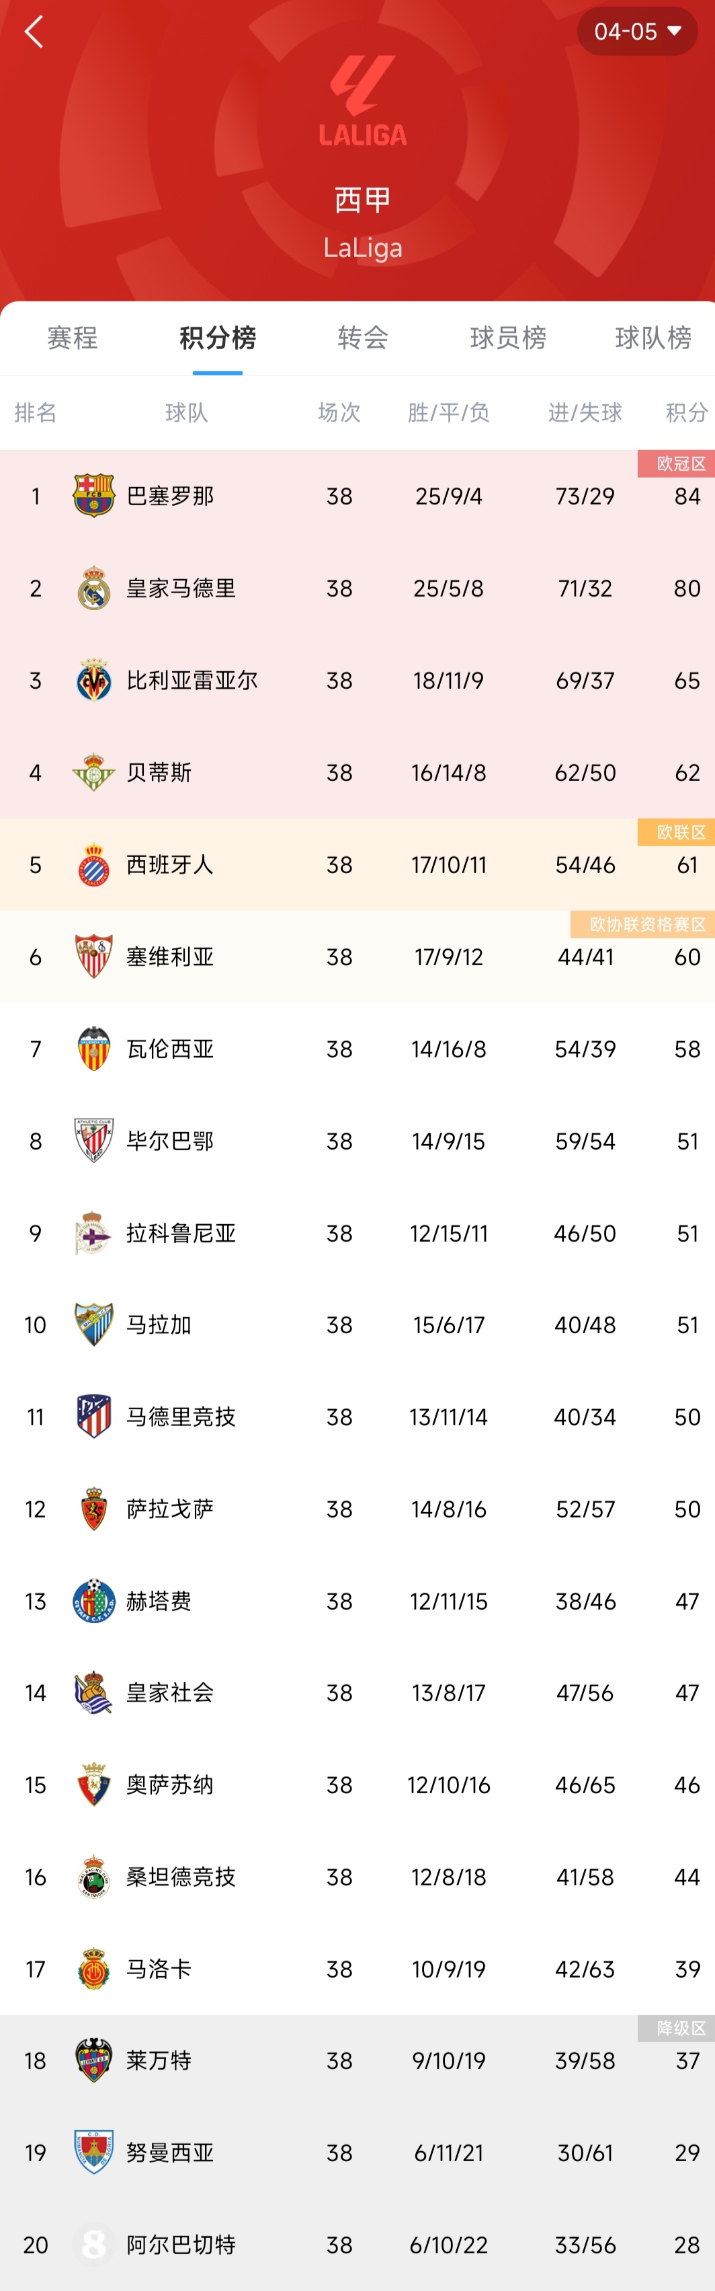Tap the Espanyol crest icon
Viewport: 715px width, 2291px height.
coord(93,864)
